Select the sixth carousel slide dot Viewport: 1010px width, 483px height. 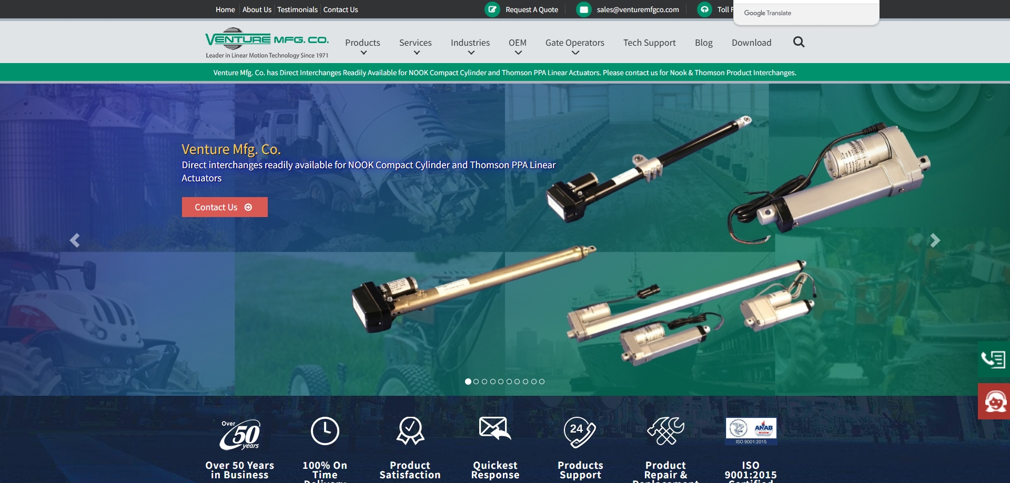(x=509, y=382)
